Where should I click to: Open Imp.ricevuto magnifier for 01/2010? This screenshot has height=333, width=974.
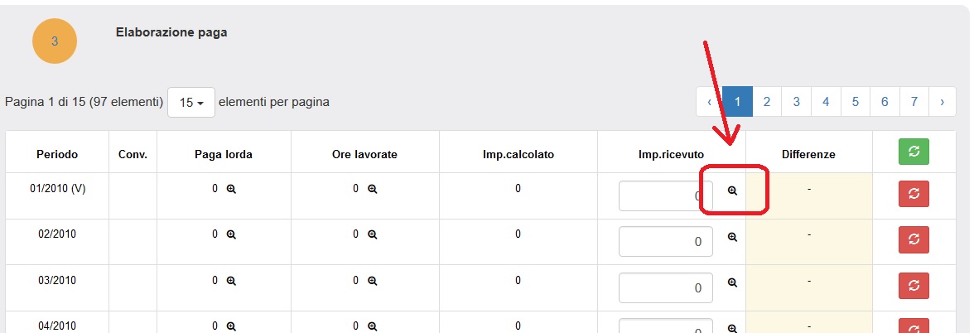pyautogui.click(x=732, y=191)
